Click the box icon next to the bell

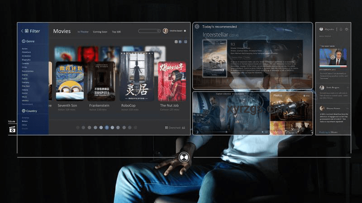[347, 29]
